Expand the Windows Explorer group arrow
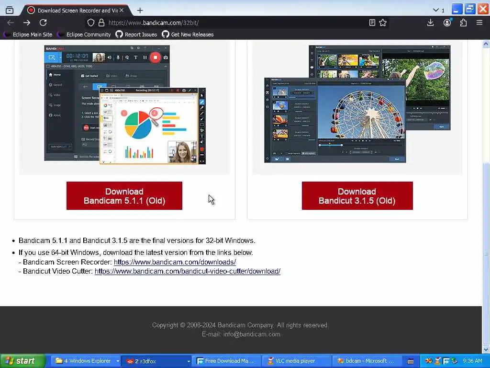Screen dimensions: 490x368 (118, 361)
